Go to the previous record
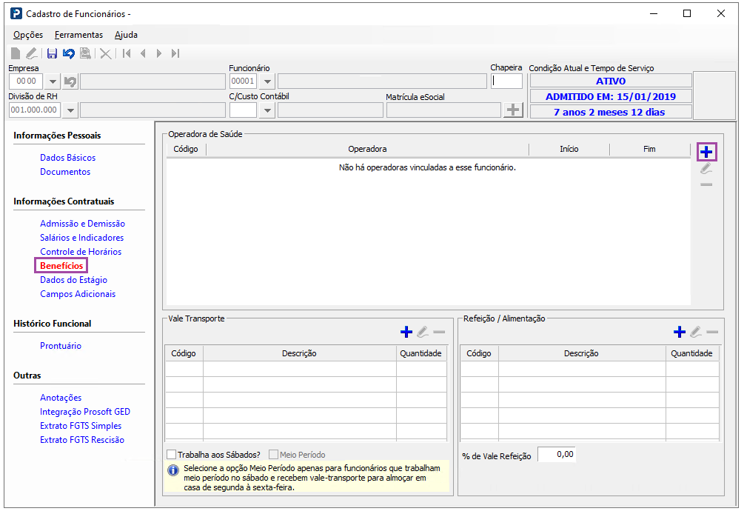The height and width of the screenshot is (514, 744). pos(143,53)
